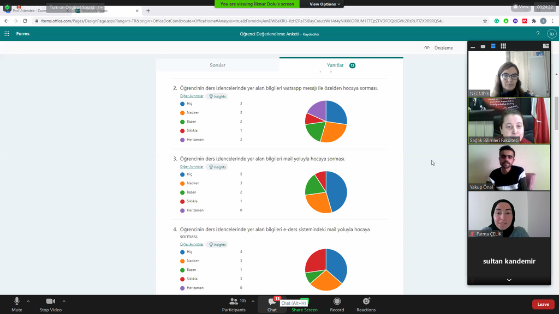Switch to the Sorular tab
Screen dimensions: 559x314
(217, 65)
